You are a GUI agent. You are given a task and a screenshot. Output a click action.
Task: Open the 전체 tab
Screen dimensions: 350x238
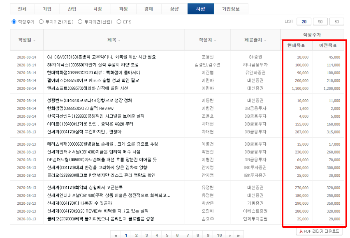[22, 9]
